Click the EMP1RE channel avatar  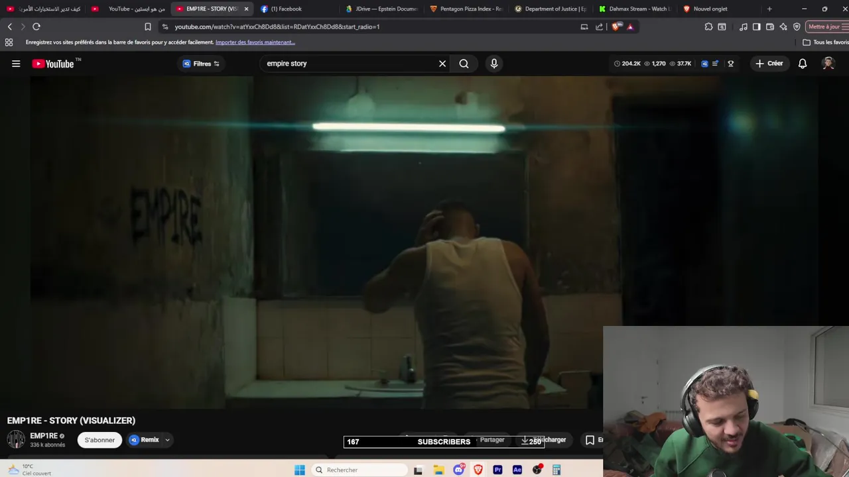click(x=16, y=439)
